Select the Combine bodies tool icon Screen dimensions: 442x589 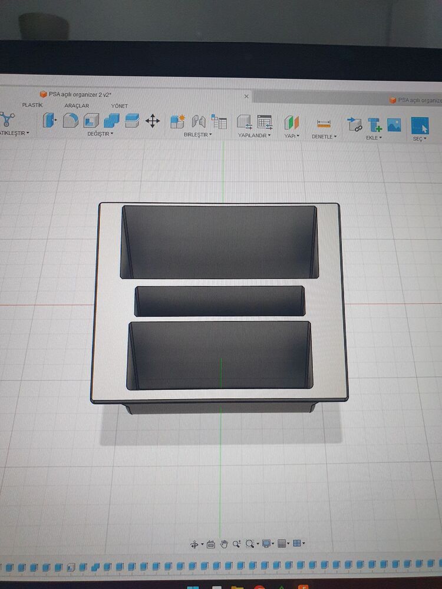tap(111, 121)
